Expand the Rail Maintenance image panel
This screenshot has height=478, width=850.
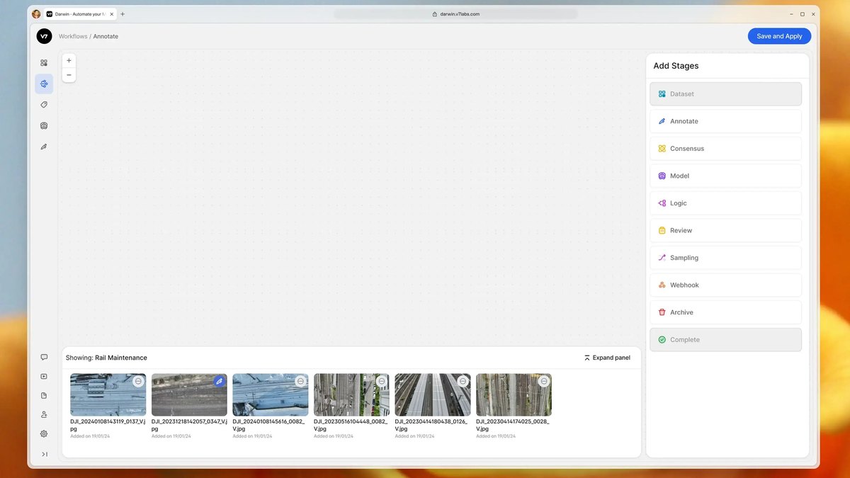pos(607,358)
